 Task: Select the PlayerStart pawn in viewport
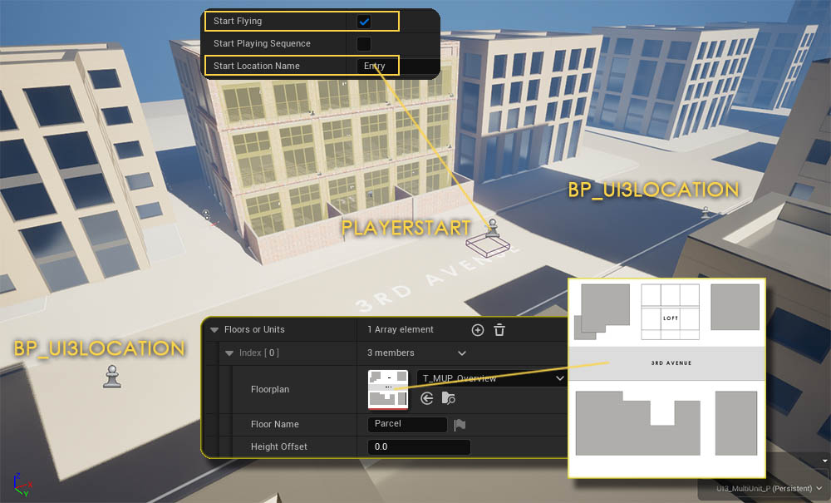(493, 227)
